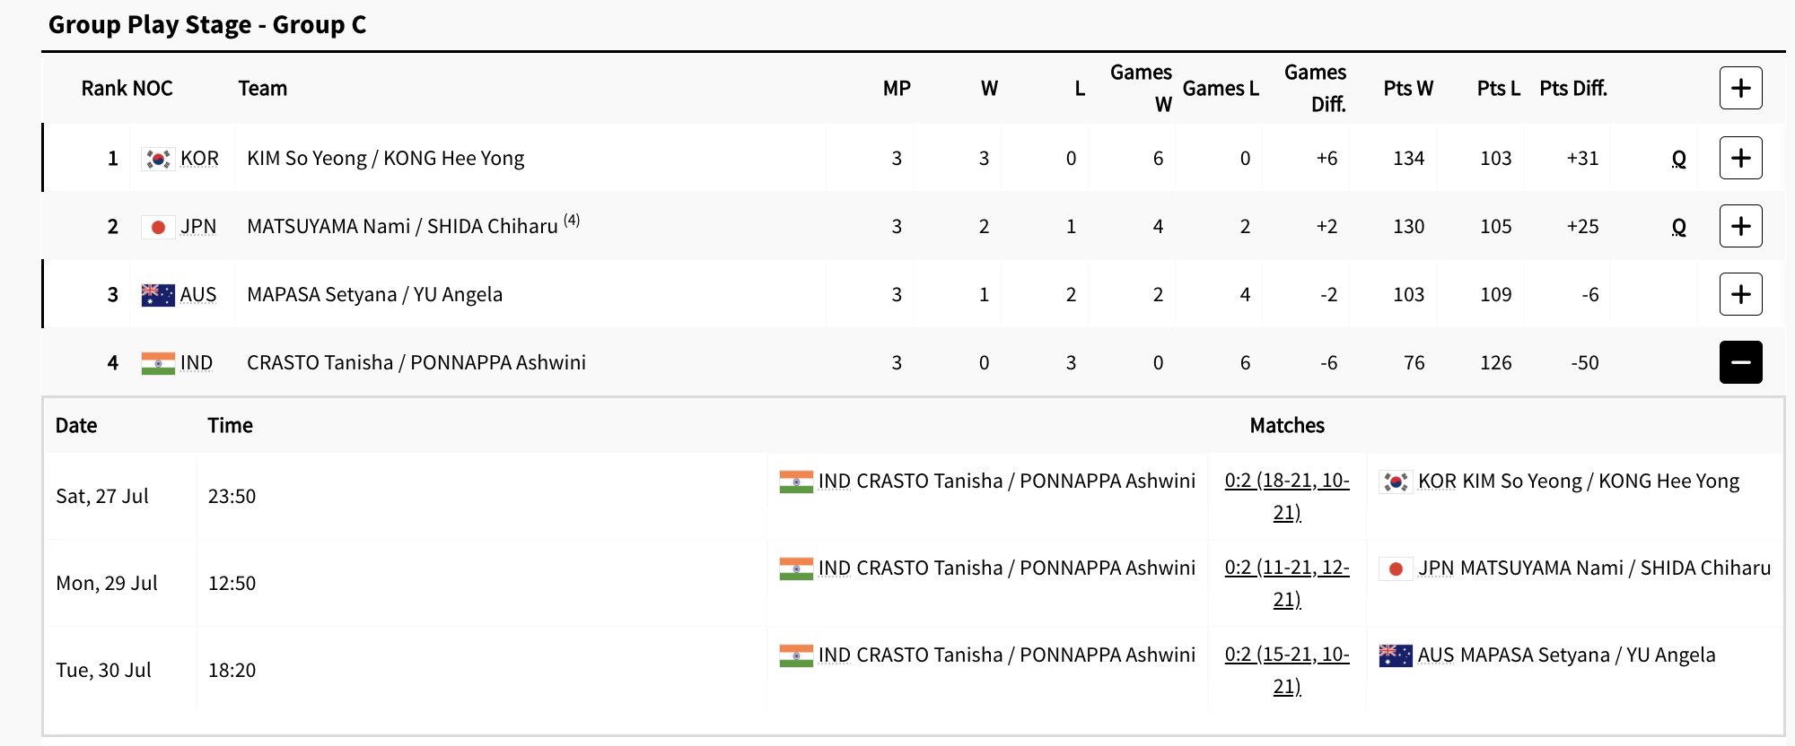Screen dimensions: 1795x746
Task: Open match score 0:2 (11-21, 12-21)
Action: 1286,583
